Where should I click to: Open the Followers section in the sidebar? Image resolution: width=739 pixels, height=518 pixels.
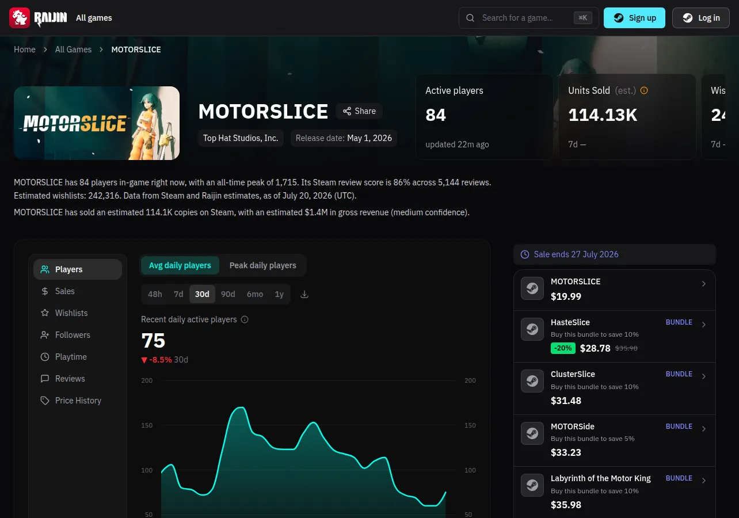[x=78, y=335]
